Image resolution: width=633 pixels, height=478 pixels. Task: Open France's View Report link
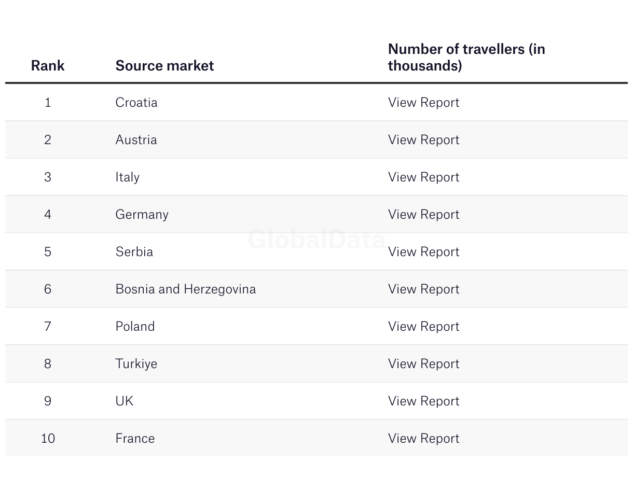pyautogui.click(x=423, y=439)
